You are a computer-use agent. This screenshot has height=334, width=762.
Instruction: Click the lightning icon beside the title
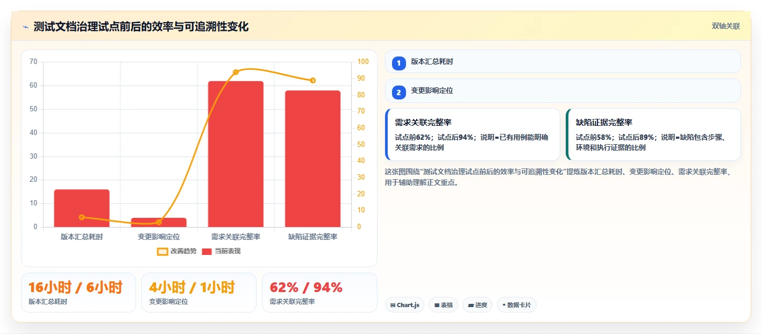point(25,27)
